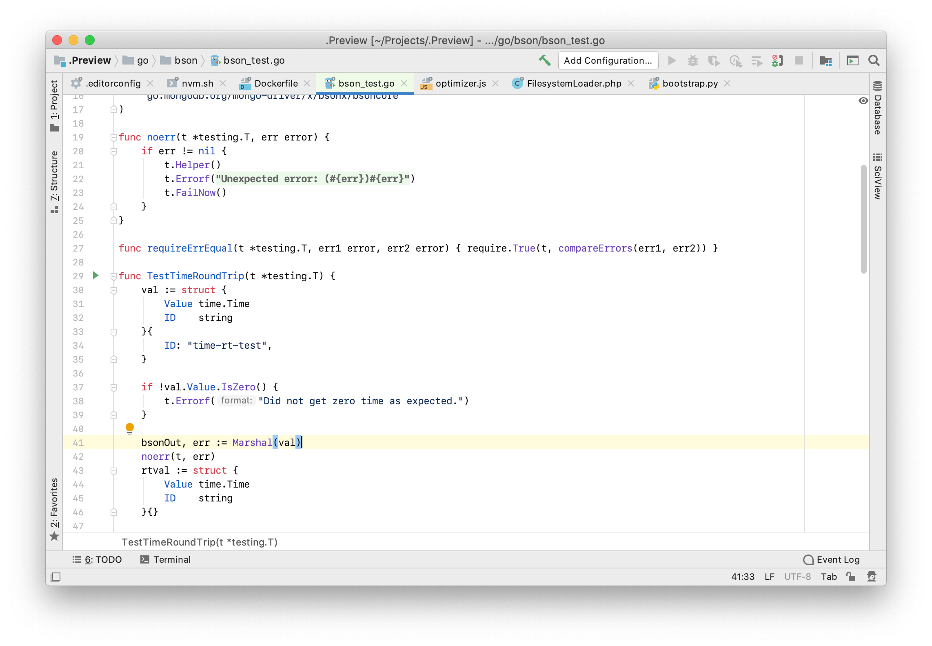Collapse the noerr function fold marker

tap(114, 138)
